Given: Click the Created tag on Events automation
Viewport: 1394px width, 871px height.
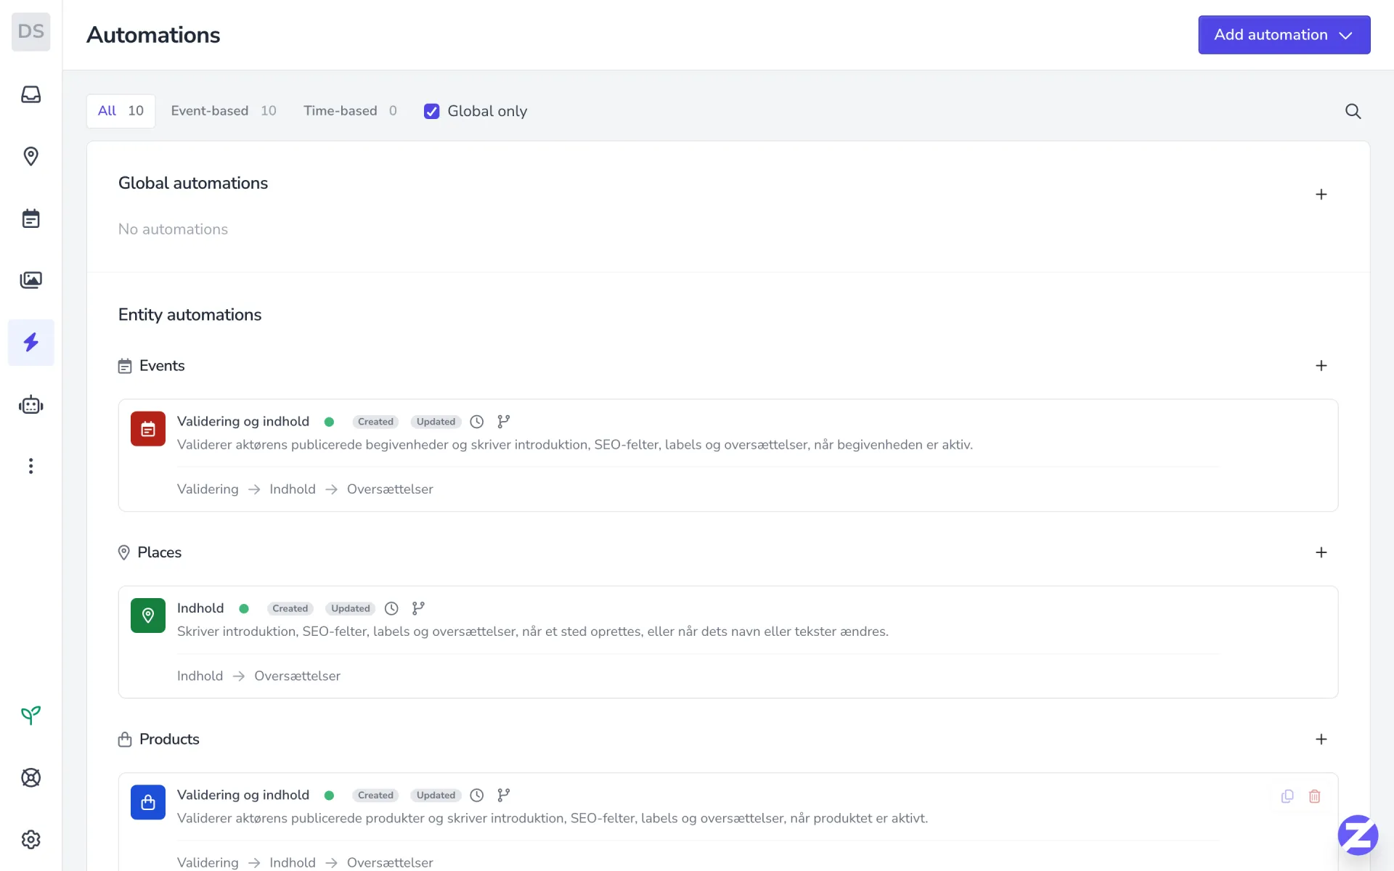Looking at the screenshot, I should coord(375,422).
